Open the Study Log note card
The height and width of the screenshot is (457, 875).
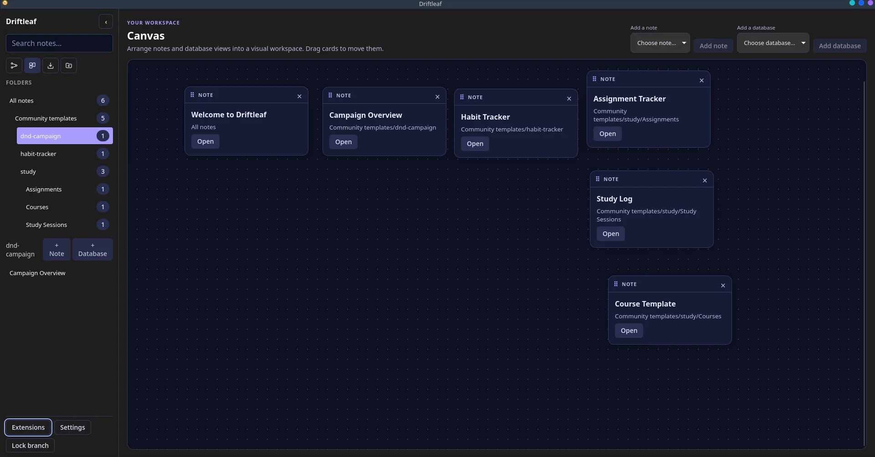611,234
